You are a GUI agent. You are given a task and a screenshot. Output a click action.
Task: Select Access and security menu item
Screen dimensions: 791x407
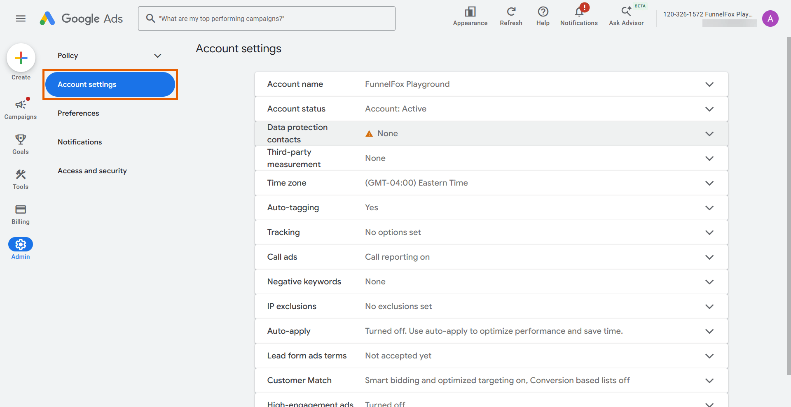click(x=92, y=171)
